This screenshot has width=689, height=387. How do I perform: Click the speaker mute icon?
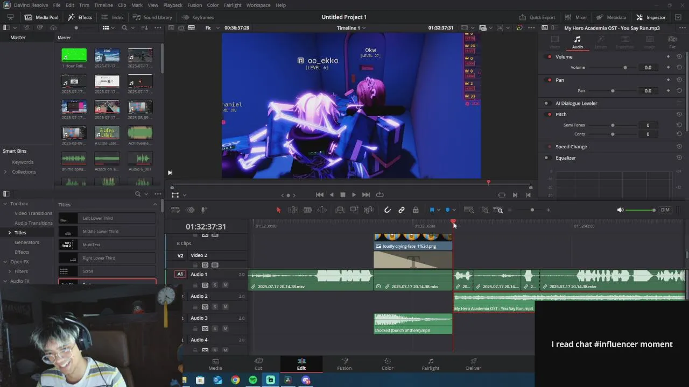point(620,210)
